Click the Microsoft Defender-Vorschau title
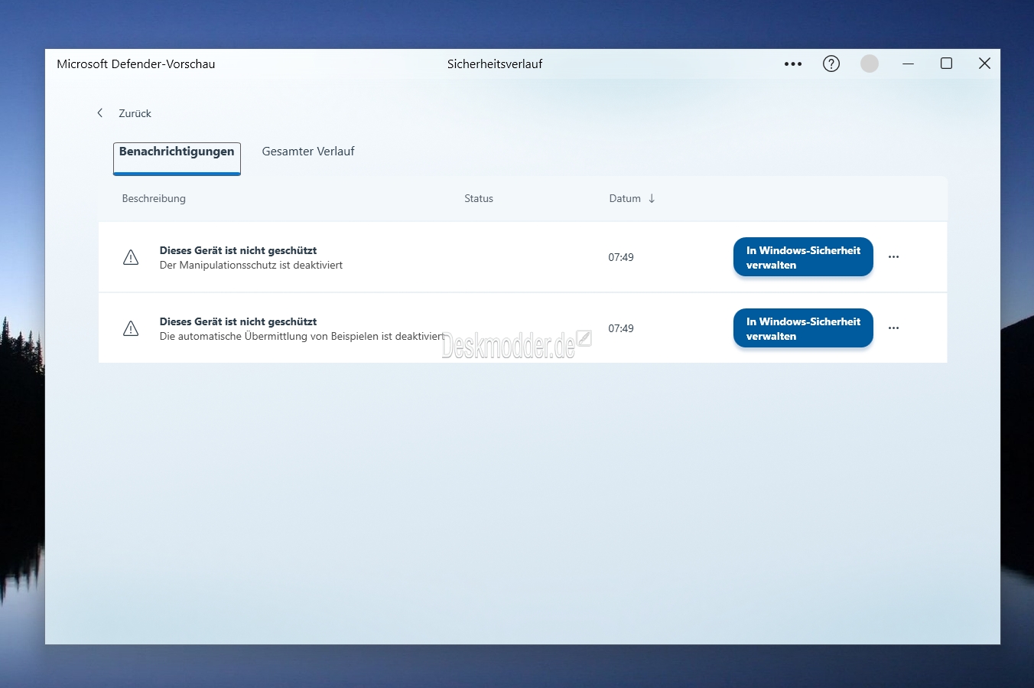The image size is (1034, 688). 136,64
